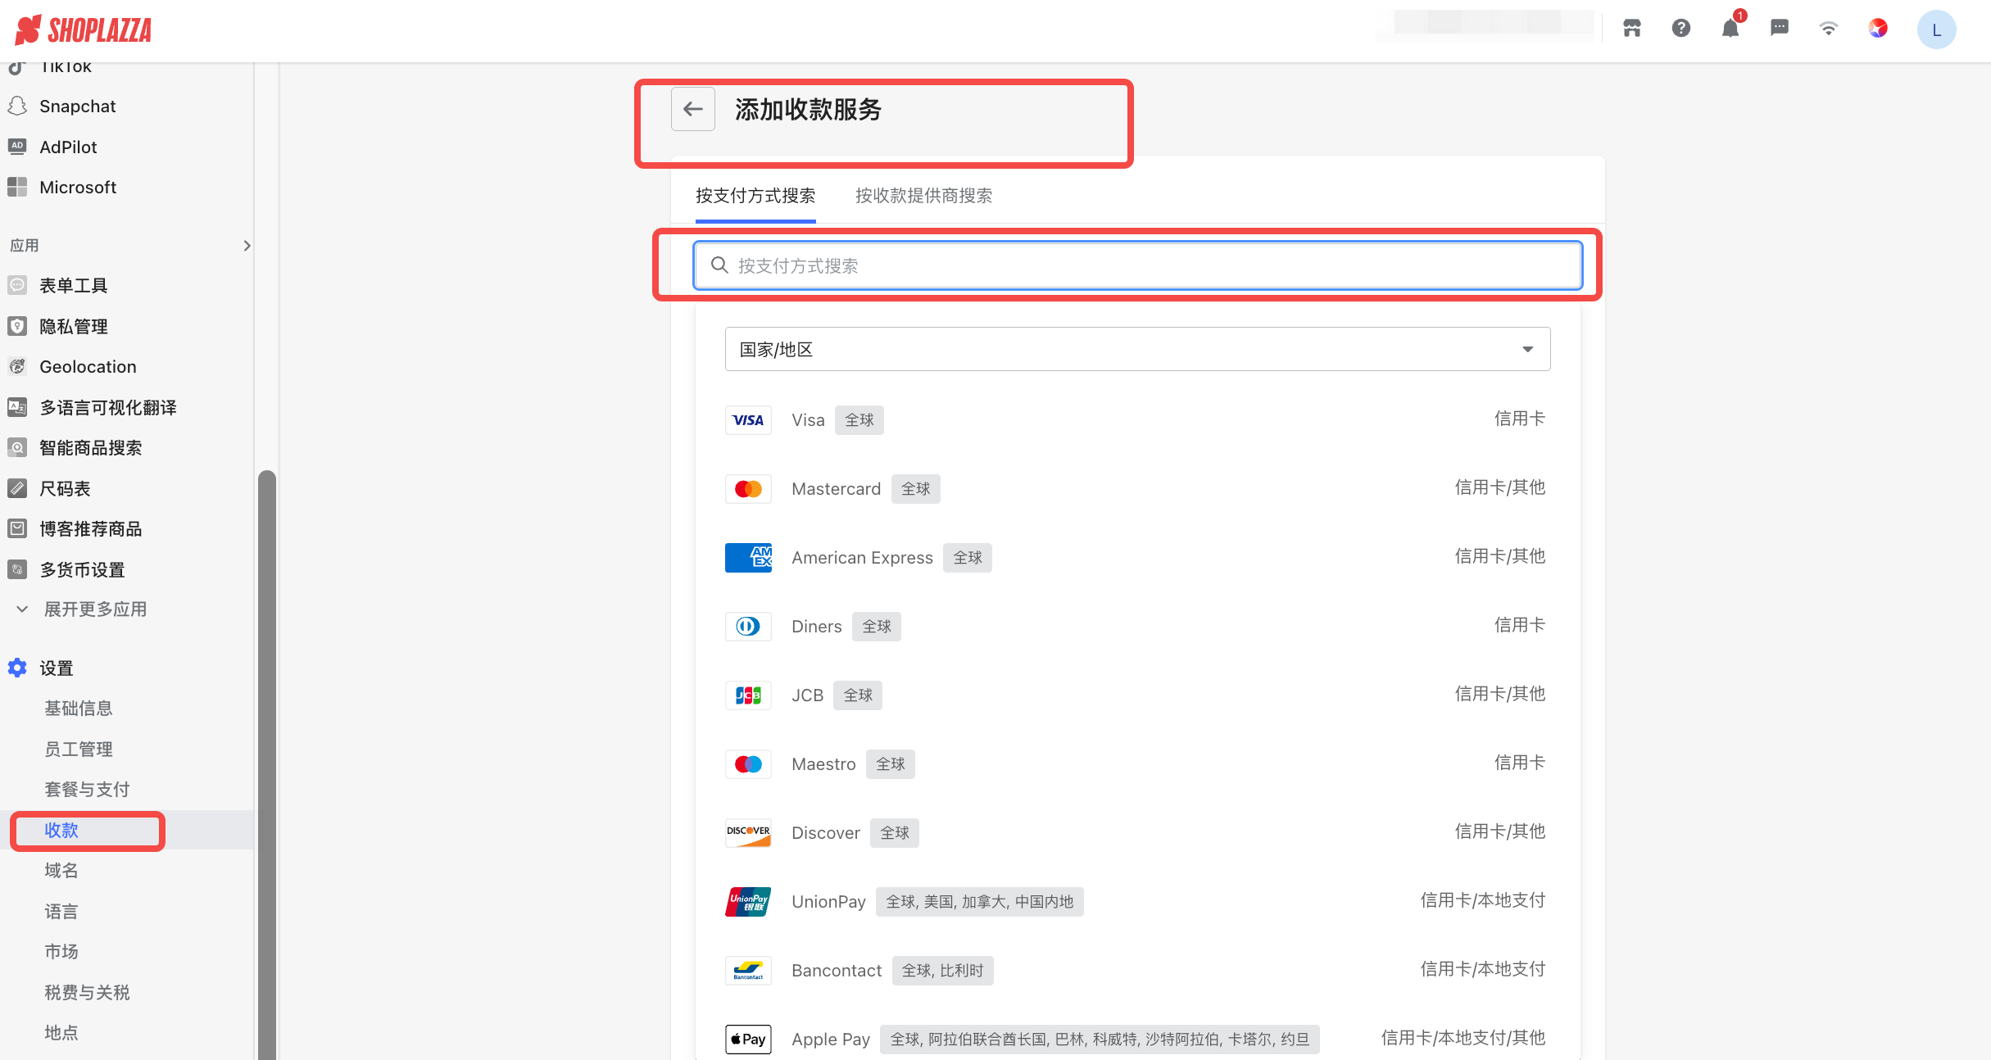Open 多货币设置 app

82,570
